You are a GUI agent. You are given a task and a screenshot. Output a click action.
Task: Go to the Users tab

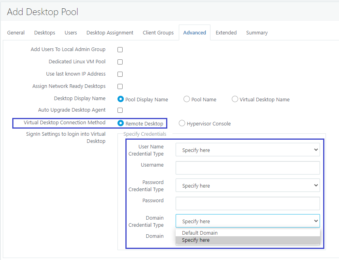click(x=71, y=33)
